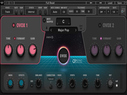Viewport: 127px width, 95px height.
Task: Click the Load preset button
Action: pos(110,3)
